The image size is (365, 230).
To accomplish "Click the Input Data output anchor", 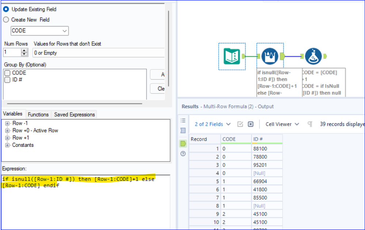I will click(x=243, y=56).
